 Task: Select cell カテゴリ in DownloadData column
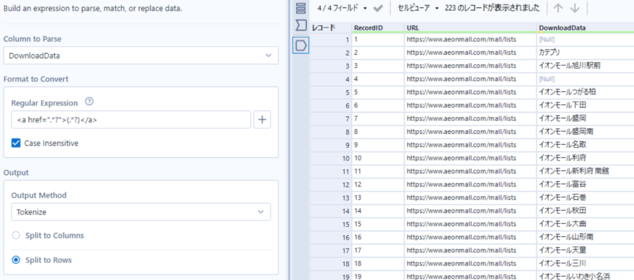pyautogui.click(x=585, y=53)
